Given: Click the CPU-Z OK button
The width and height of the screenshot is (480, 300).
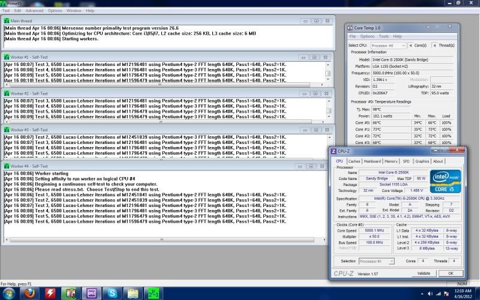Looking at the screenshot, I should point(451,274).
